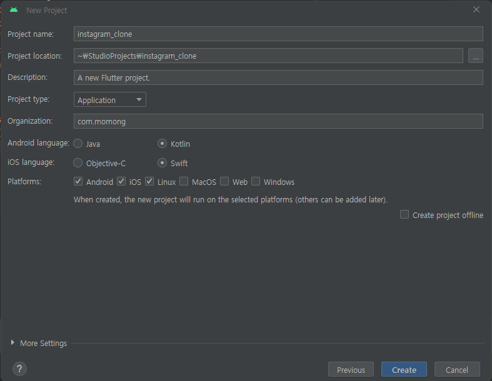This screenshot has height=381, width=492.
Task: Enable the MacOS platform checkbox
Action: point(184,181)
